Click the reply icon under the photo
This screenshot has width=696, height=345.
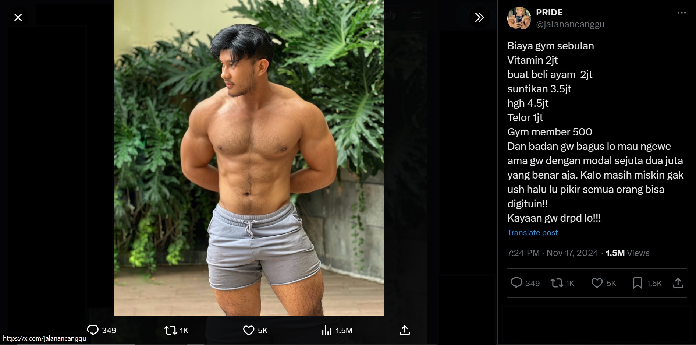93,330
